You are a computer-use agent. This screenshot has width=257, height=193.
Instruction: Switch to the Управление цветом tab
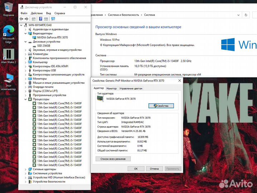pyautogui.click(x=131, y=89)
